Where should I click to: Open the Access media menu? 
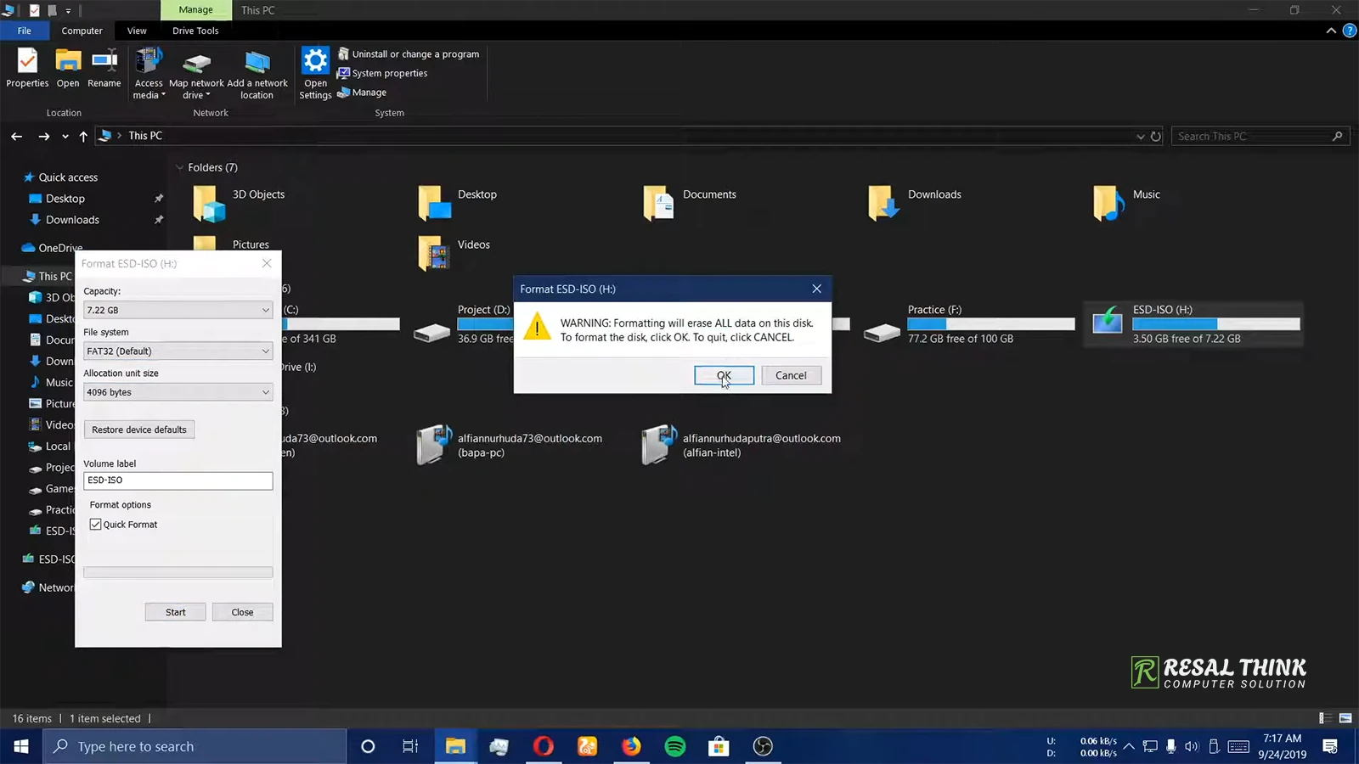149,74
